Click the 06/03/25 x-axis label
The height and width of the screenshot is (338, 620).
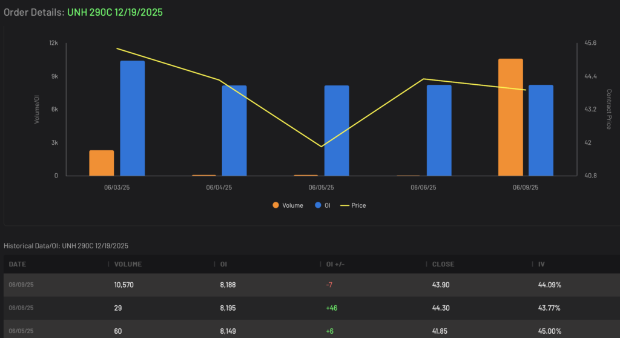pos(117,188)
